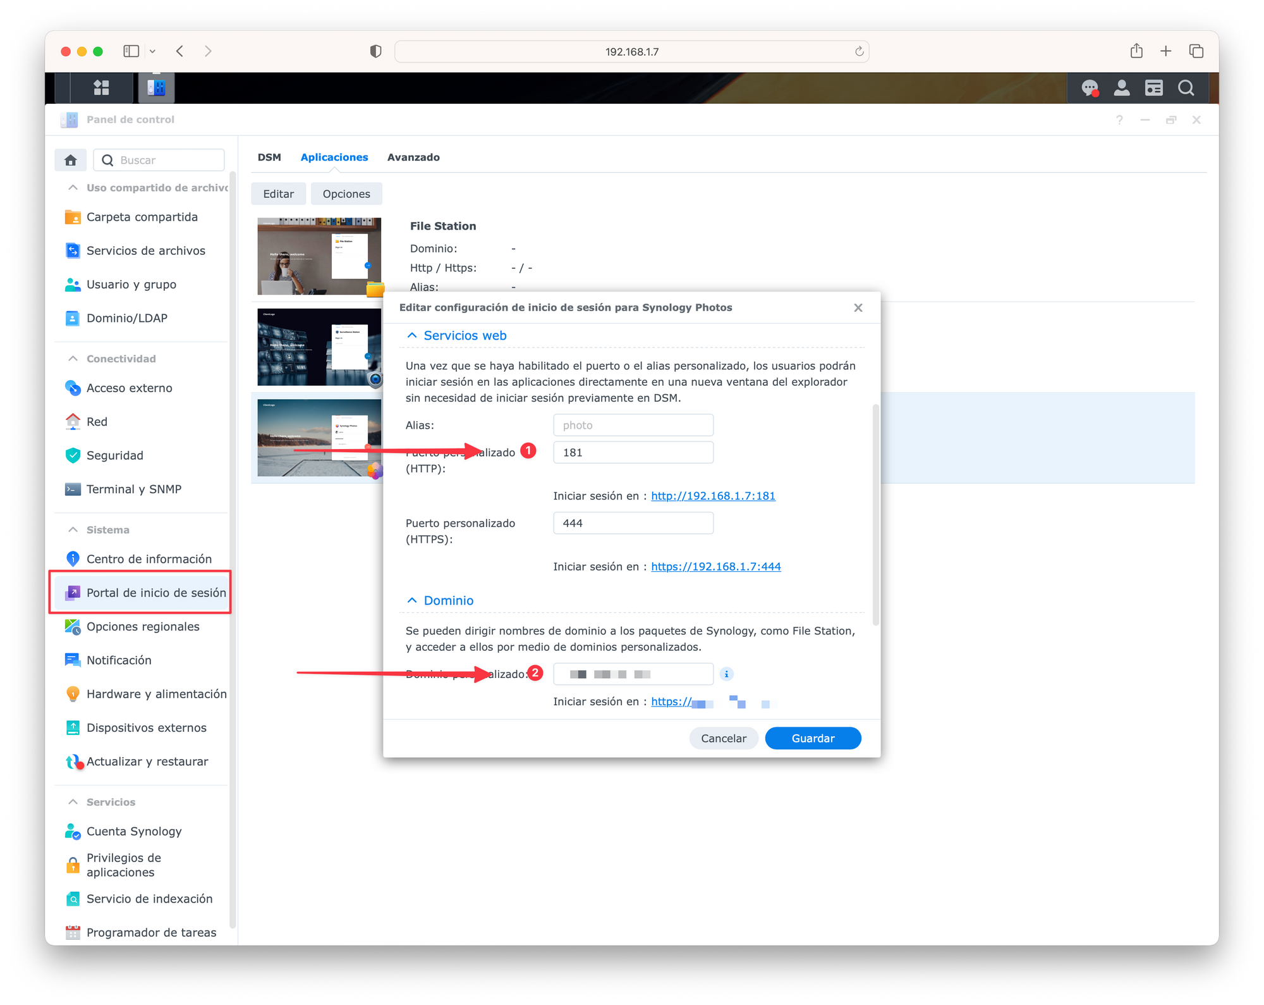Click the Control Panel taskbar icon
1264x1005 pixels.
point(156,88)
